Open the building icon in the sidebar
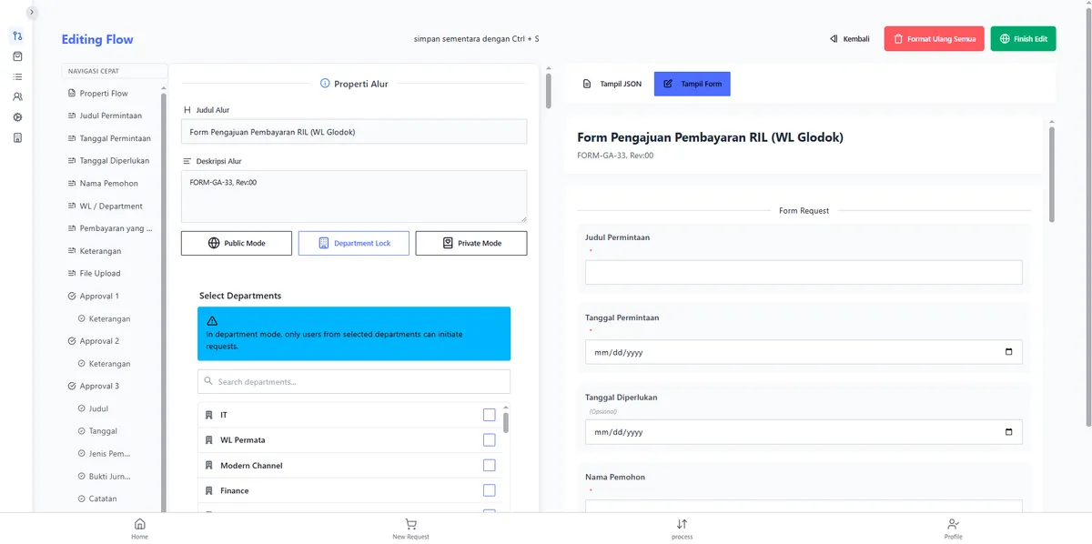 17,137
